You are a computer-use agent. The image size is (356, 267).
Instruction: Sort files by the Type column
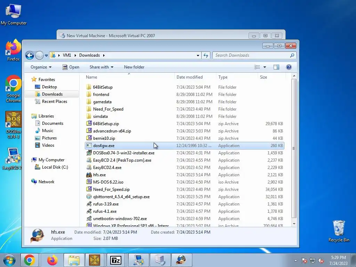coord(237,77)
